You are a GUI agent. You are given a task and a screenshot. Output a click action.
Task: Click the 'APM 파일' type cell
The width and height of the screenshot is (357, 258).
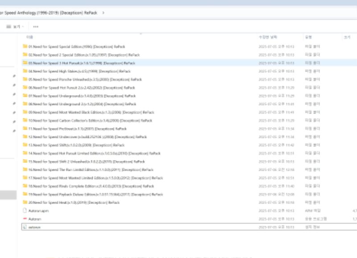(313, 211)
